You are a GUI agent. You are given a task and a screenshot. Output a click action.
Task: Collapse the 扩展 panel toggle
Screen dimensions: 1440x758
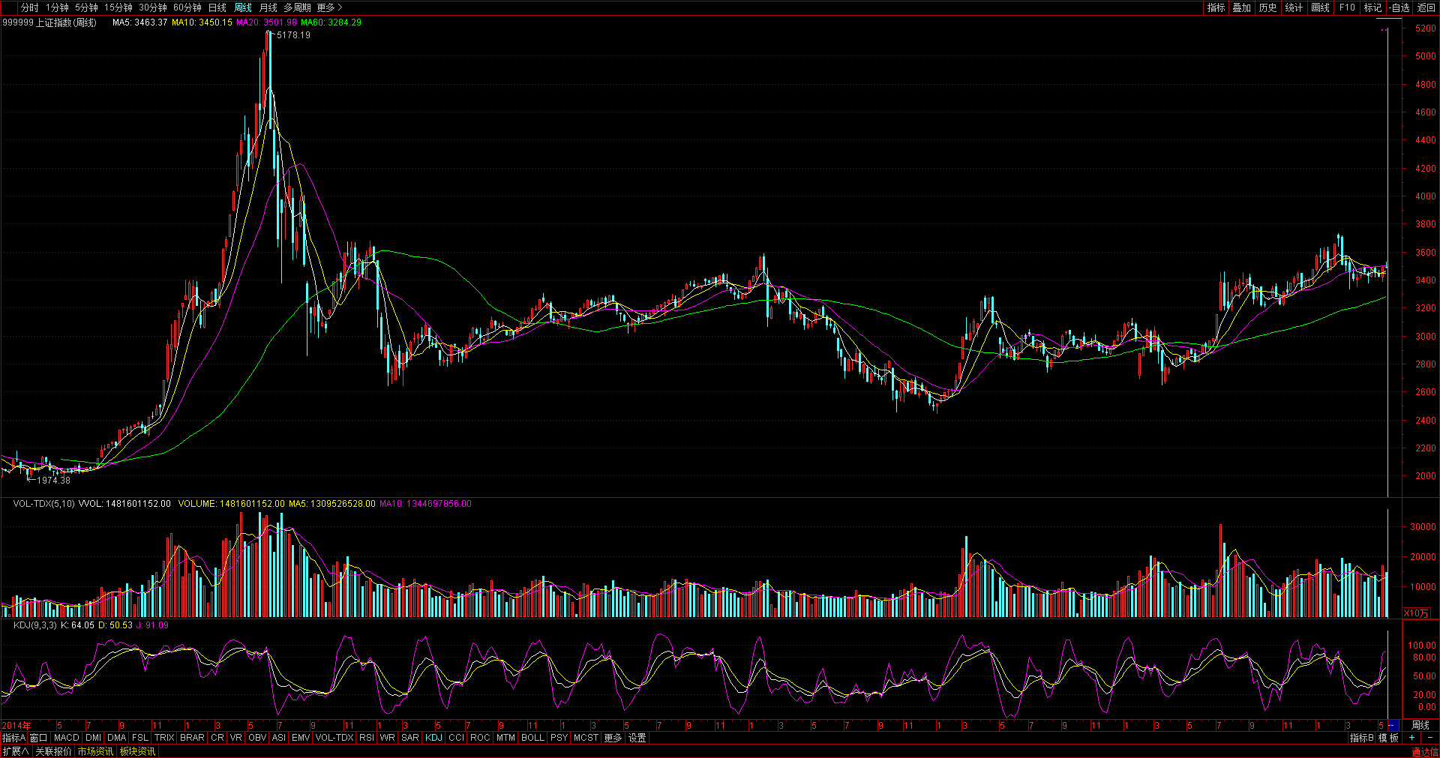[x=15, y=751]
